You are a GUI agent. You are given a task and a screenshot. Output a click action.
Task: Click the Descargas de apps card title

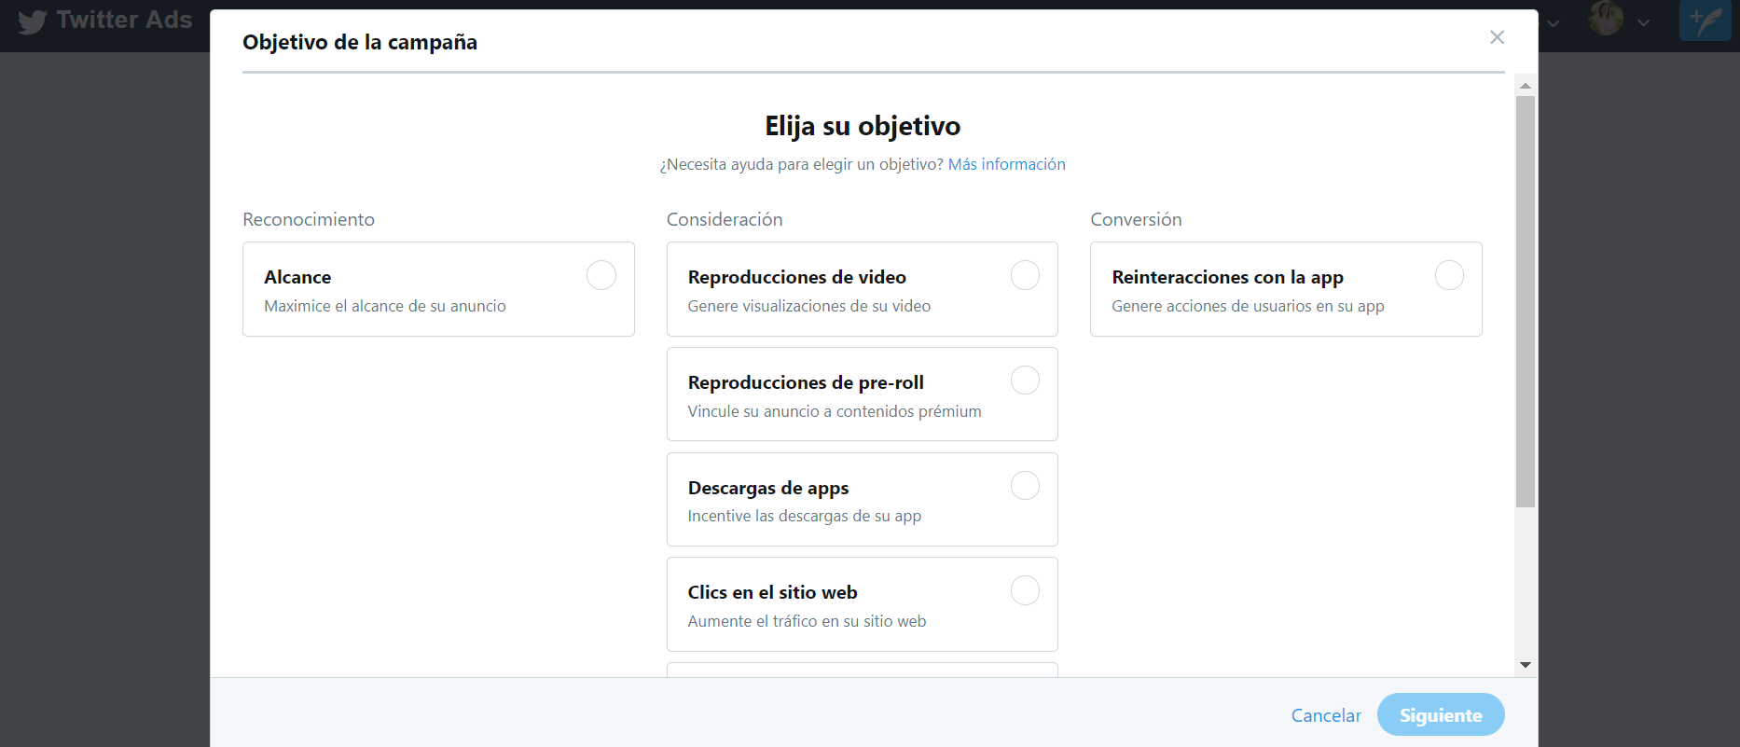tap(767, 488)
